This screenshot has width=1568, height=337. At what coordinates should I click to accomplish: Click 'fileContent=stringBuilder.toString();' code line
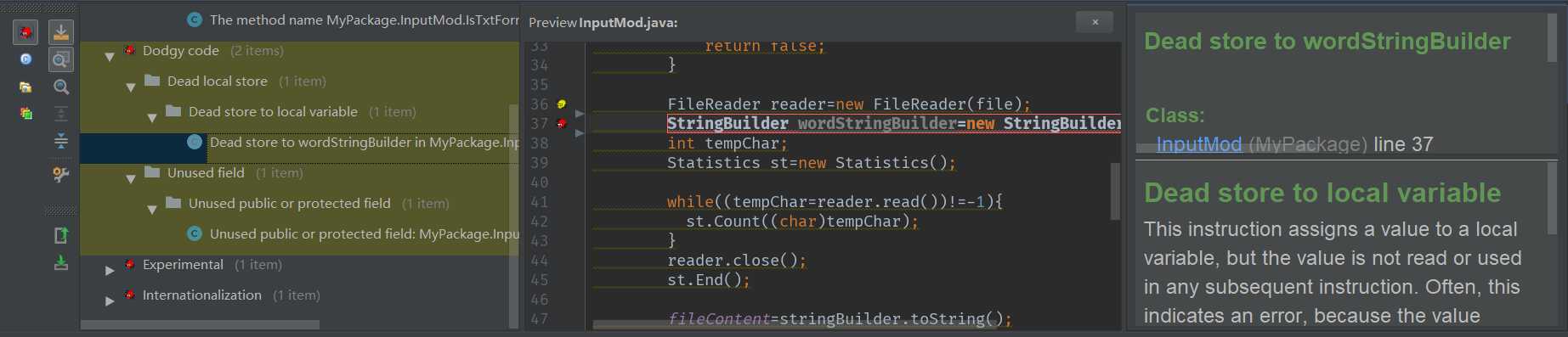pyautogui.click(x=840, y=319)
